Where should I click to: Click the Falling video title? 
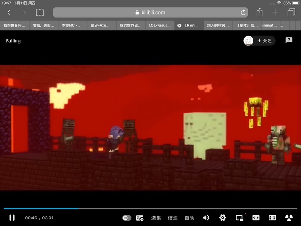13,41
